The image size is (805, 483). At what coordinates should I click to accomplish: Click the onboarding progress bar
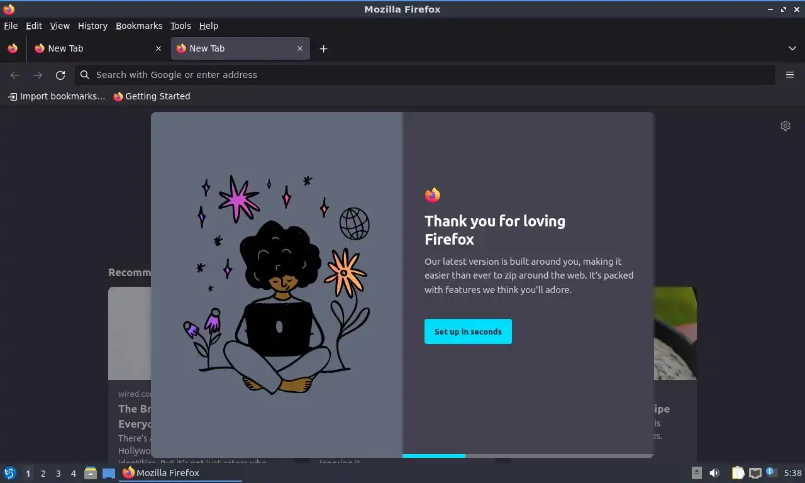point(528,455)
